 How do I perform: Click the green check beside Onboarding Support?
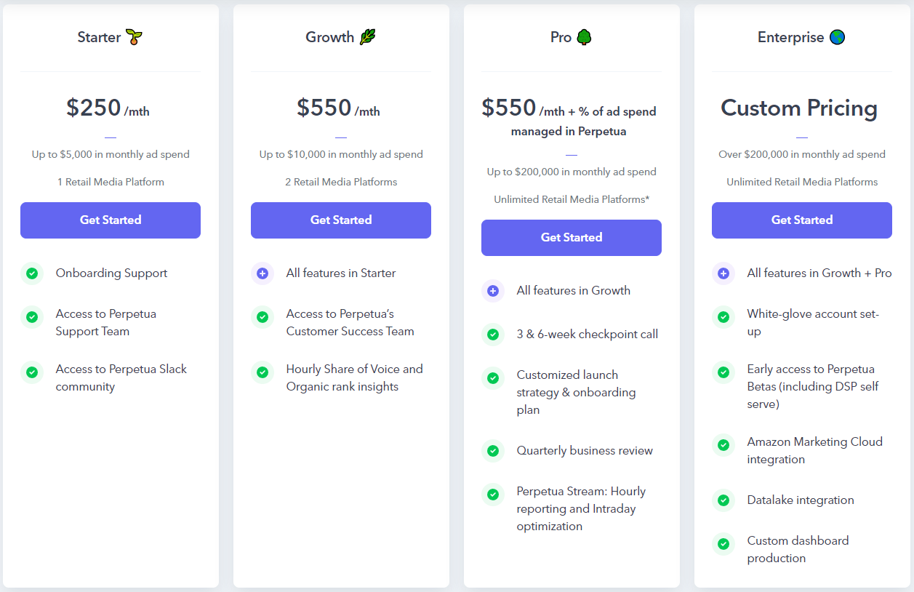pos(32,273)
